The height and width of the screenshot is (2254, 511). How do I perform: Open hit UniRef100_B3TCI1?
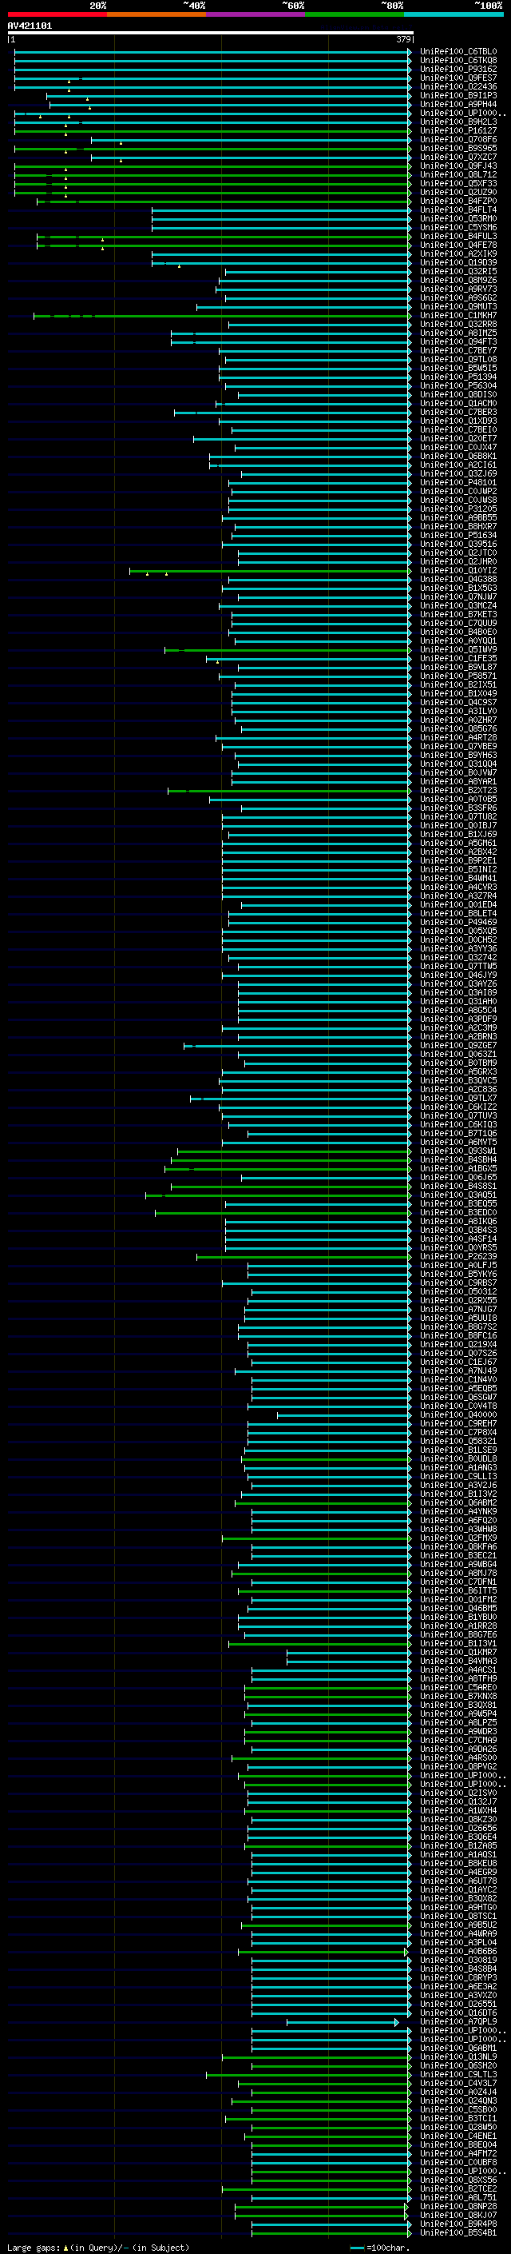(458, 2118)
